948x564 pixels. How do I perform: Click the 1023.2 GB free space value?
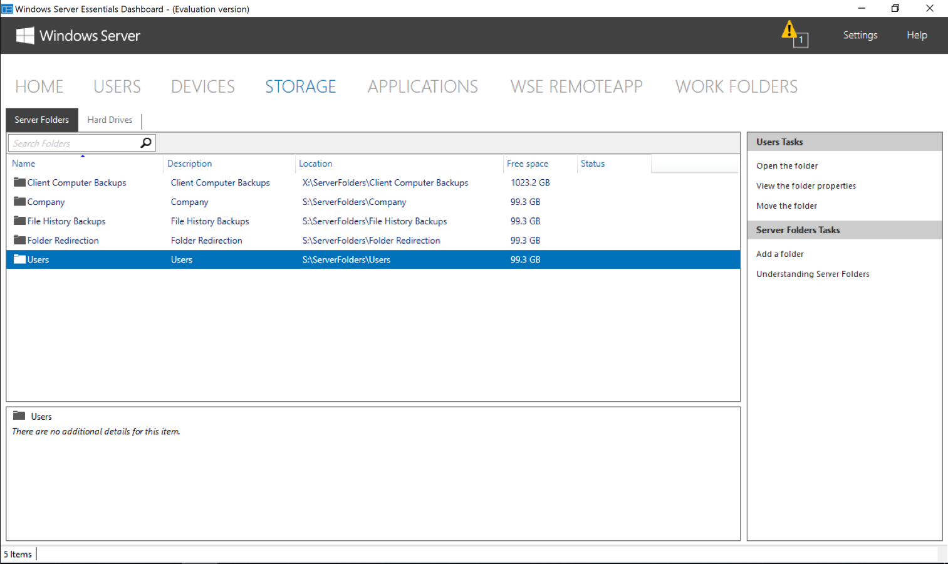pyautogui.click(x=530, y=183)
